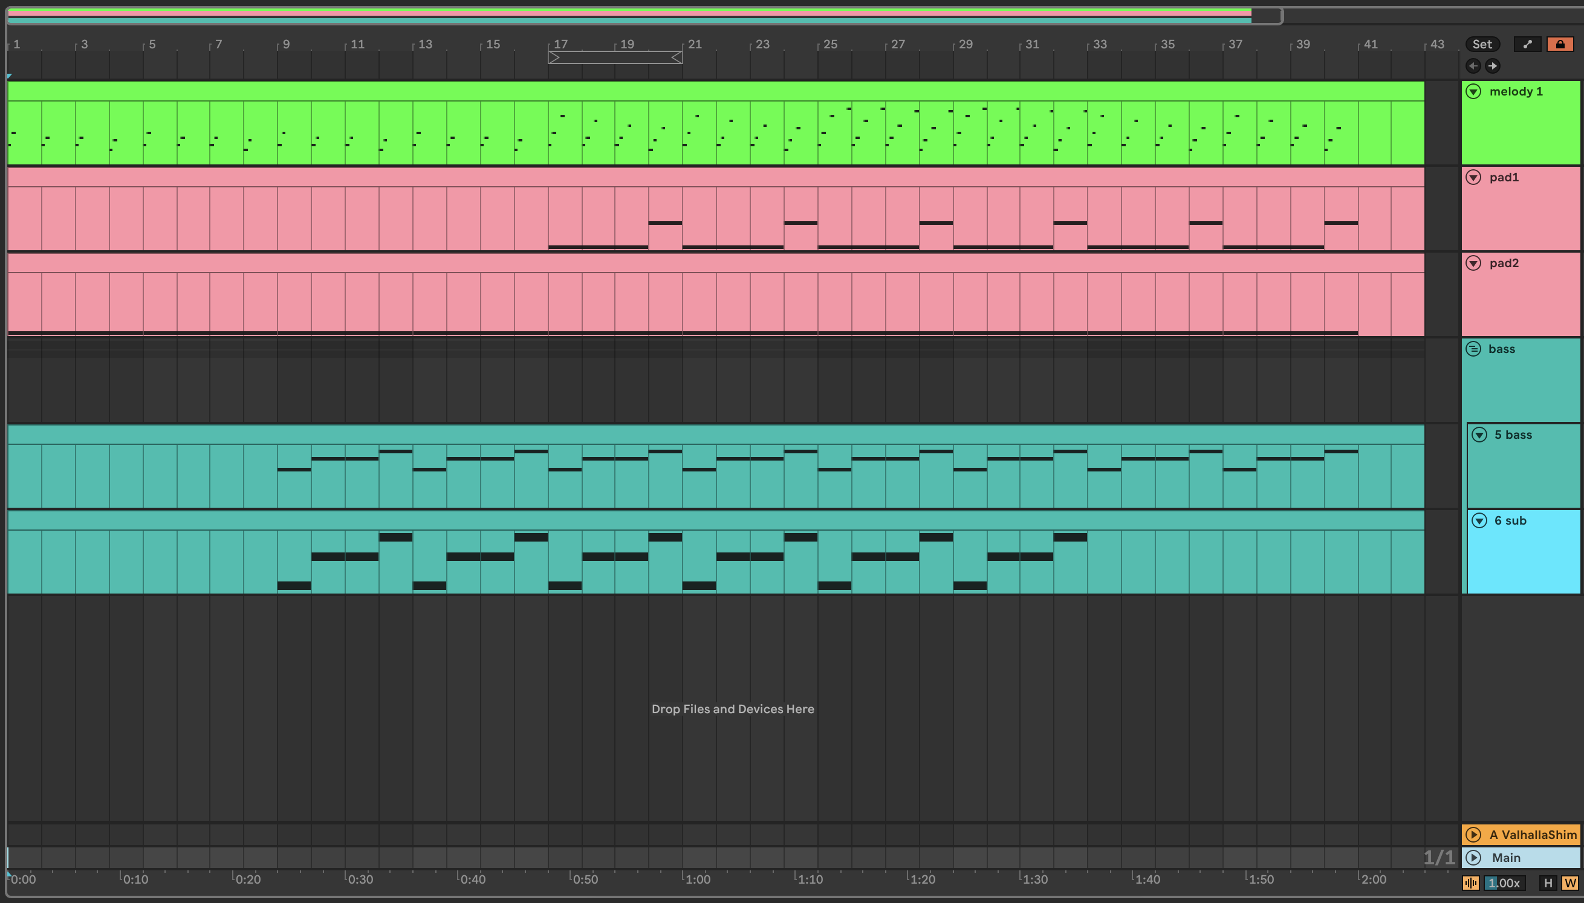
Task: Unfold the Main track
Action: click(x=1473, y=858)
